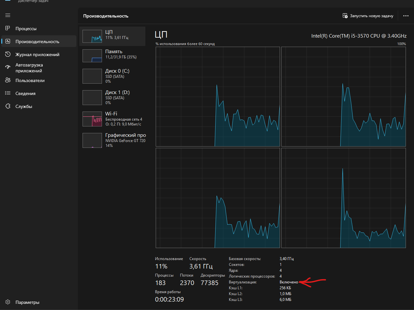Click the Включено virtualization value
The height and width of the screenshot is (310, 414).
(x=289, y=282)
